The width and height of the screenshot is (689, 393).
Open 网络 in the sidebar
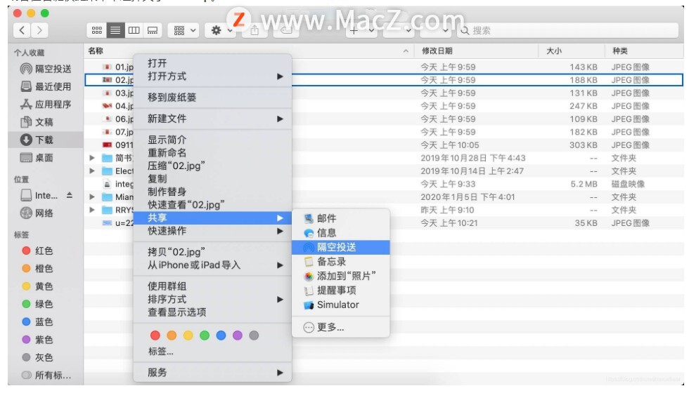tap(37, 213)
